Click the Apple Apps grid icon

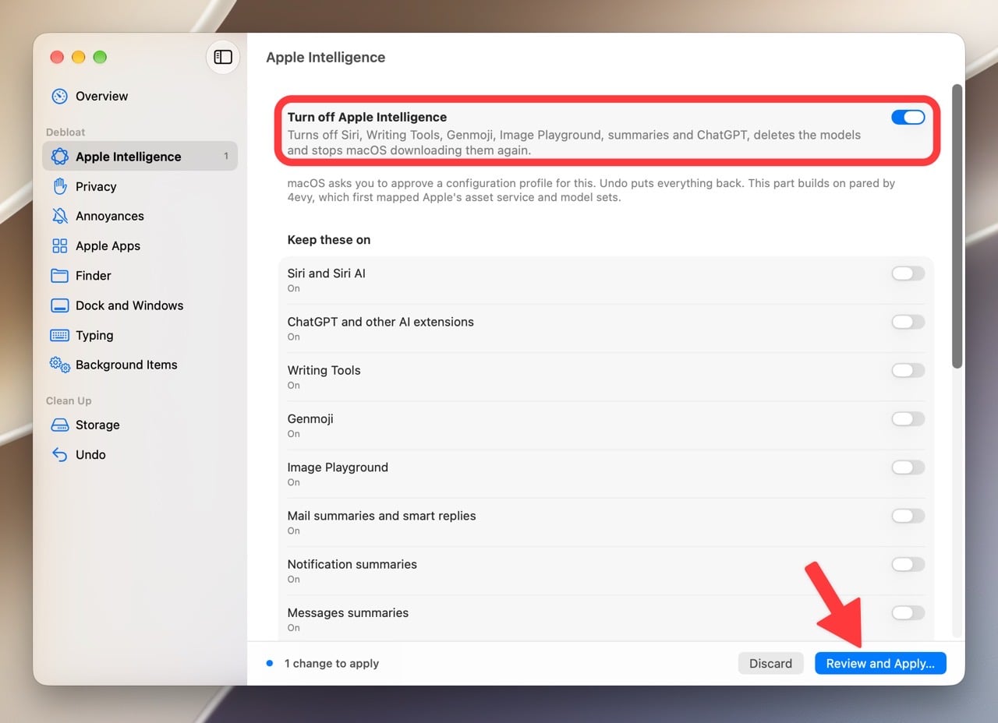coord(59,246)
